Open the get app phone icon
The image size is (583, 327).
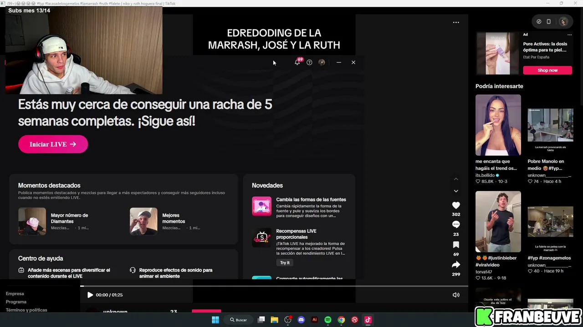click(549, 21)
